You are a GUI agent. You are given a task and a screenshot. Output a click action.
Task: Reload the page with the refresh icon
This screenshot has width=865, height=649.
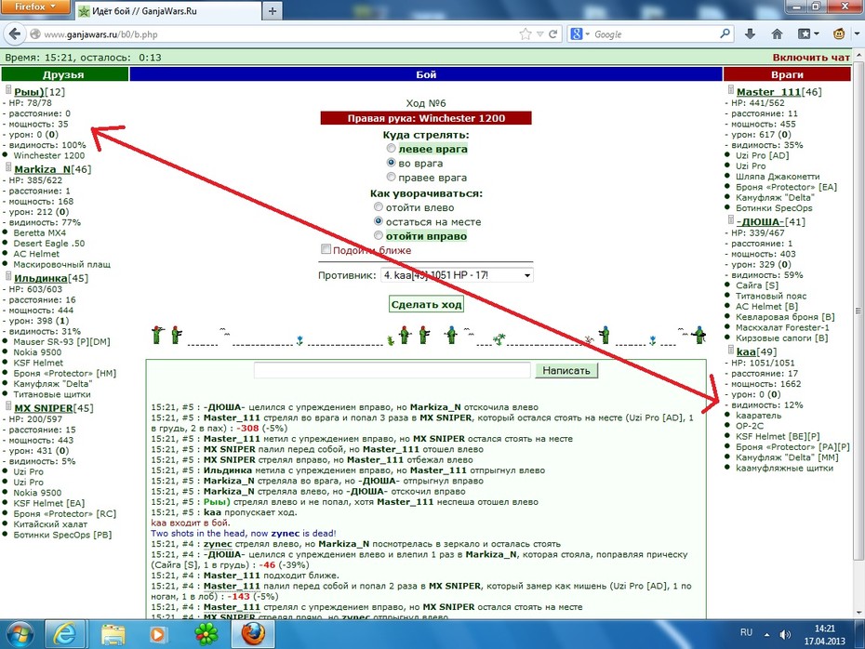(x=552, y=34)
